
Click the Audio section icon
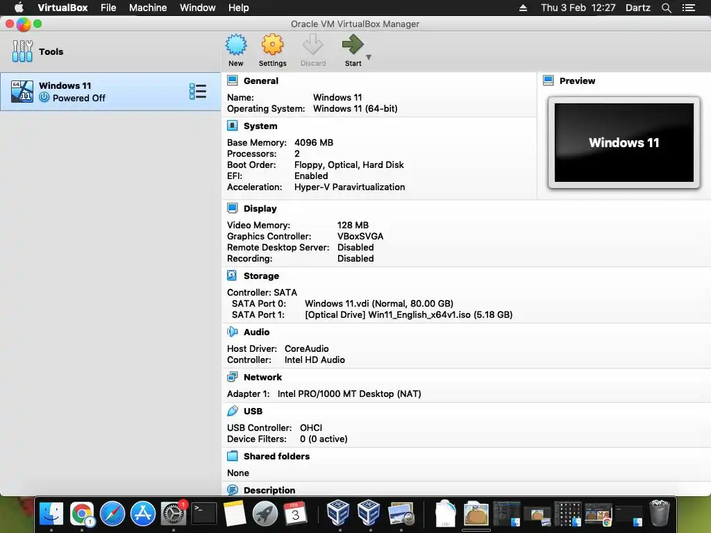tap(232, 332)
